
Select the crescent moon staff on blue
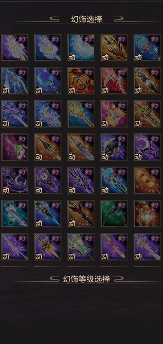coord(48,81)
